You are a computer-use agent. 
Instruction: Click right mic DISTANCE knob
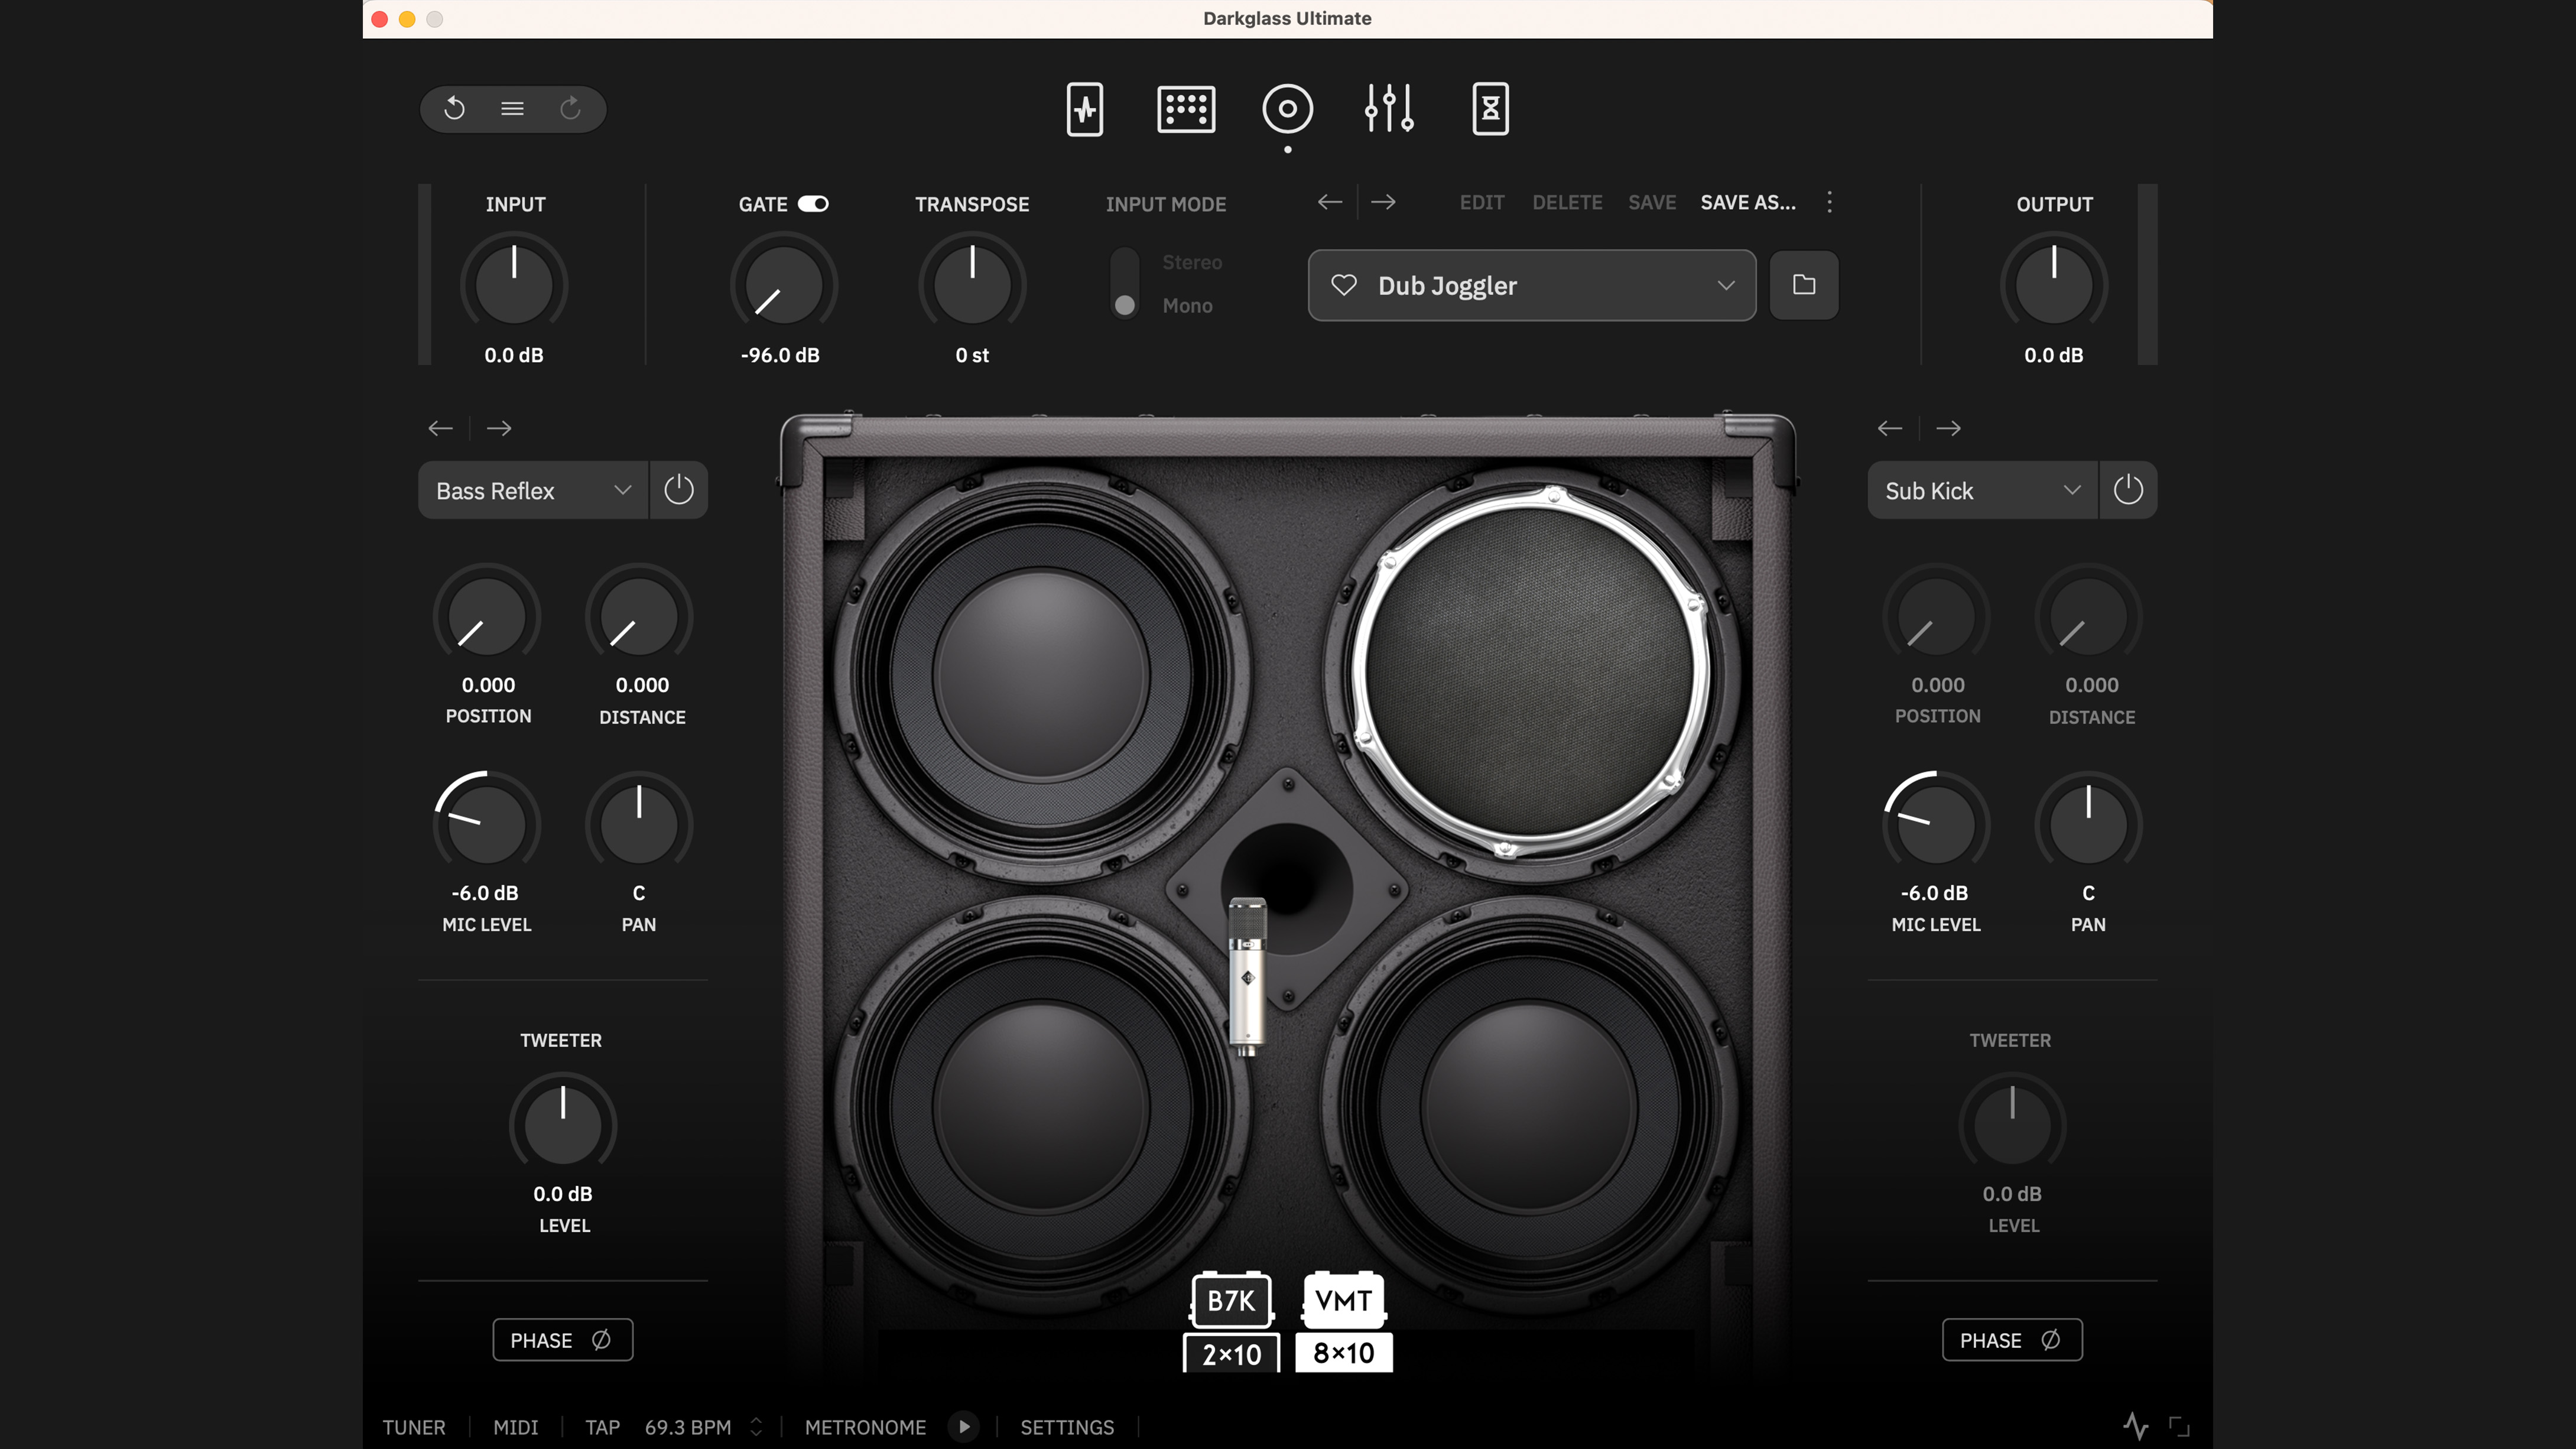click(2089, 617)
